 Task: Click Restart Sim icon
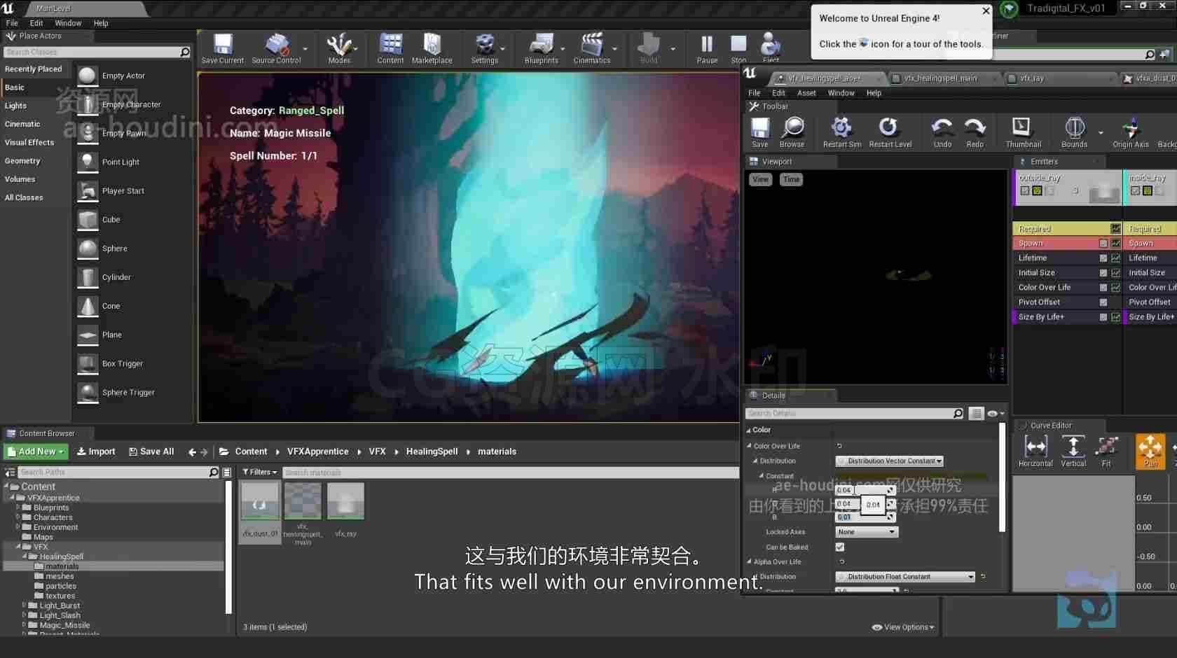842,132
